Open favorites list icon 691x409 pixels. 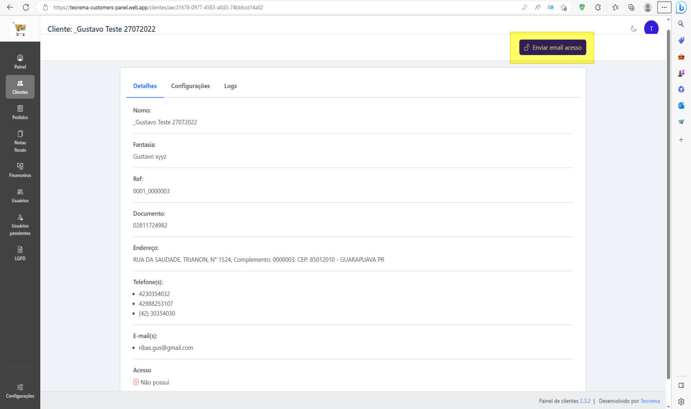(615, 7)
